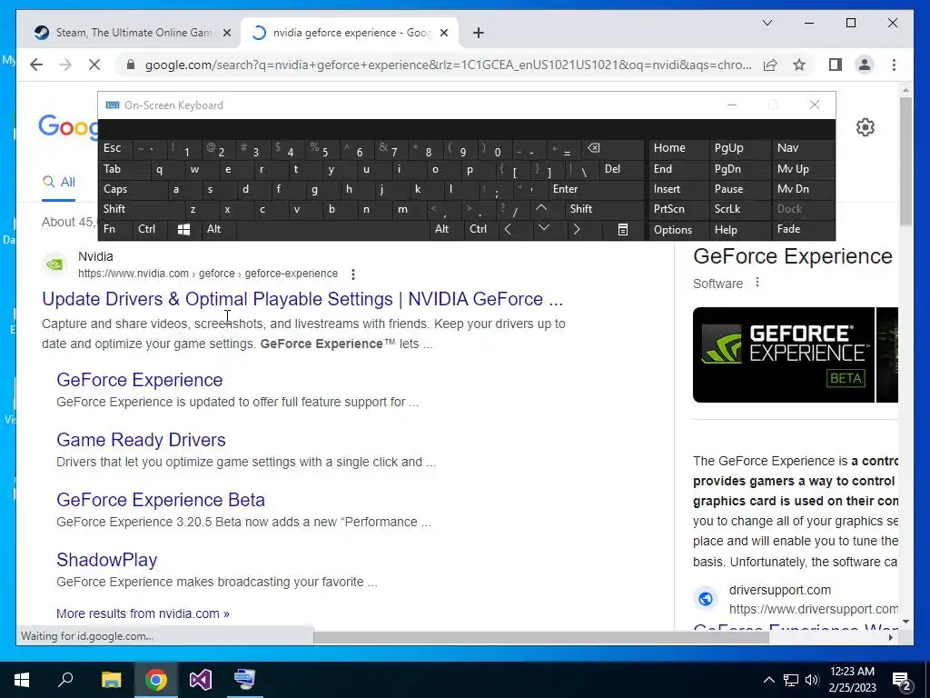
Task: Open the Game Ready Drivers link
Action: pos(141,440)
